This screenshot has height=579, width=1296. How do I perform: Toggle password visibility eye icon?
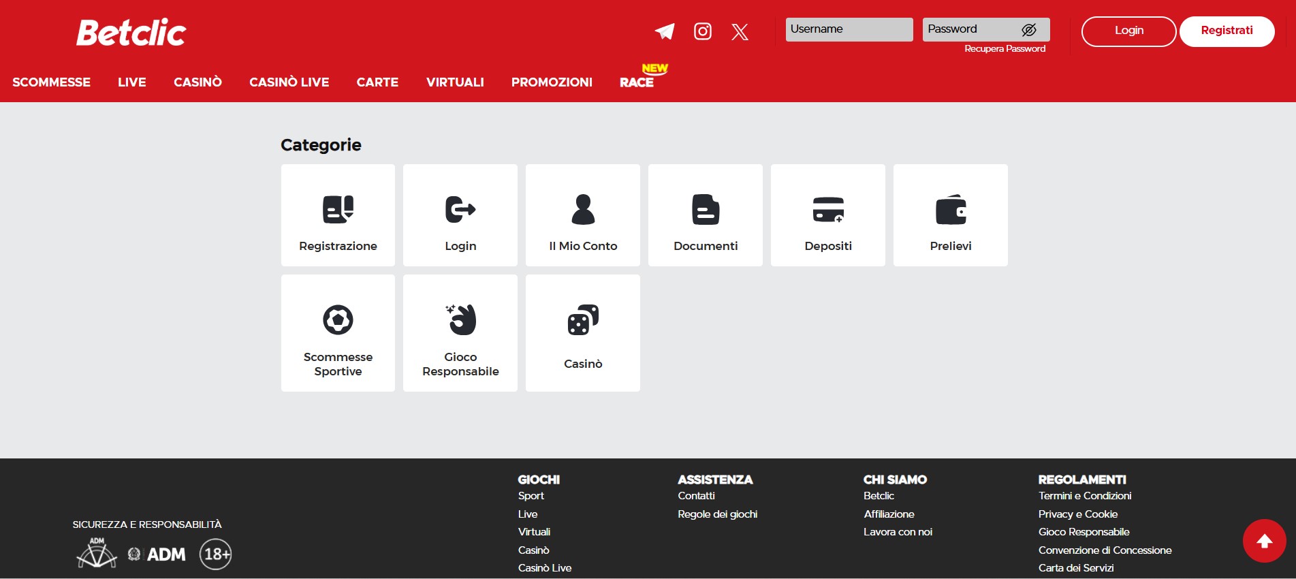click(x=1029, y=29)
